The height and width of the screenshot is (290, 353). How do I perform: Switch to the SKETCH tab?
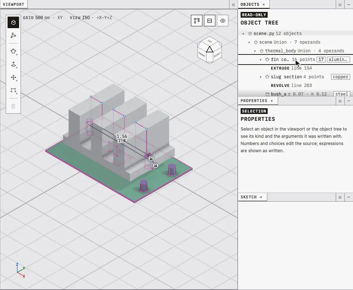point(249,197)
